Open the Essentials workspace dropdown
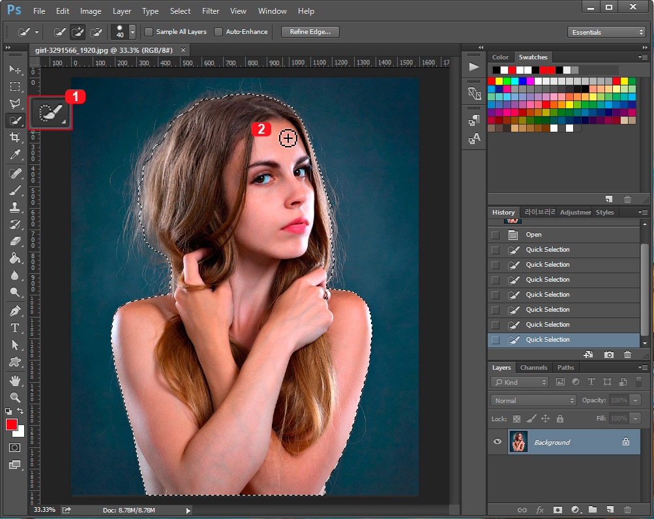Screen dimensions: 654x519 [606, 32]
